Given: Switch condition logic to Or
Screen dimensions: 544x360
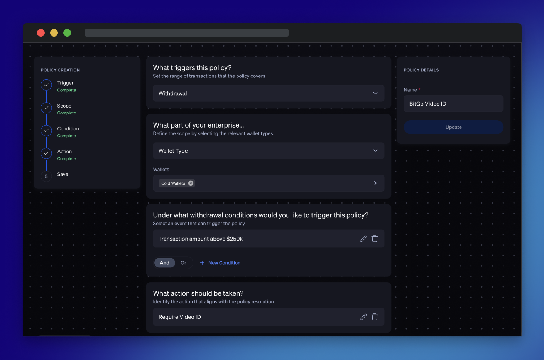Looking at the screenshot, I should click(183, 263).
